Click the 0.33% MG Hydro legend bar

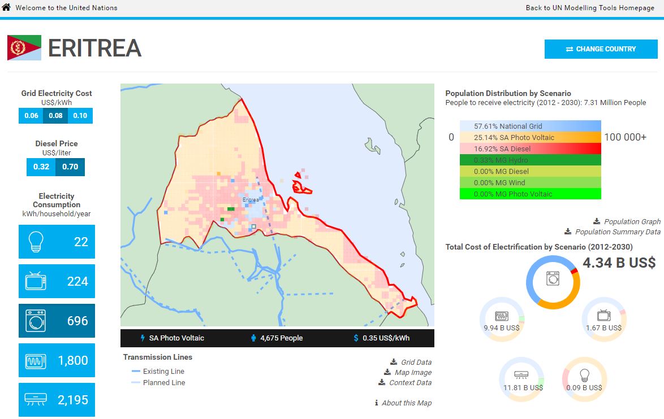[x=530, y=160]
